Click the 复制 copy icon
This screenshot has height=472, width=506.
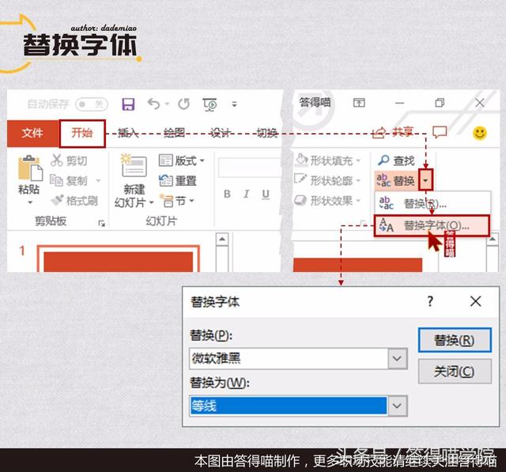[56, 181]
